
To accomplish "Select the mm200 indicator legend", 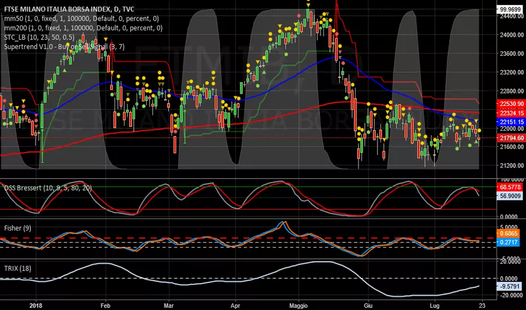I will point(83,28).
